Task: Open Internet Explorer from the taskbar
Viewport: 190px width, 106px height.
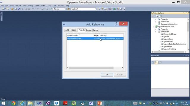Action: tap(22, 103)
